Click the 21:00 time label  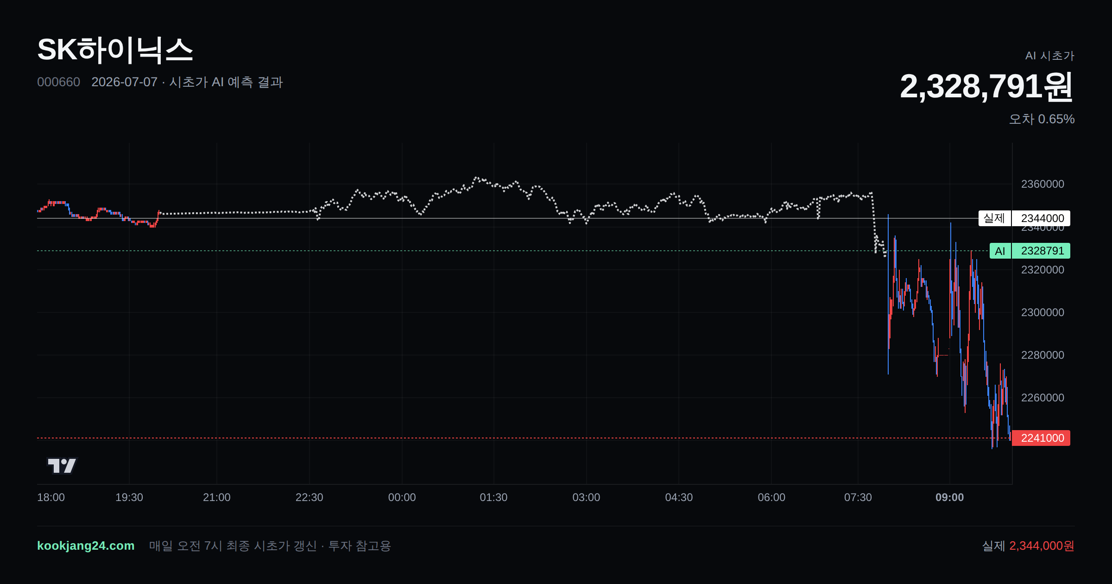[x=217, y=497]
